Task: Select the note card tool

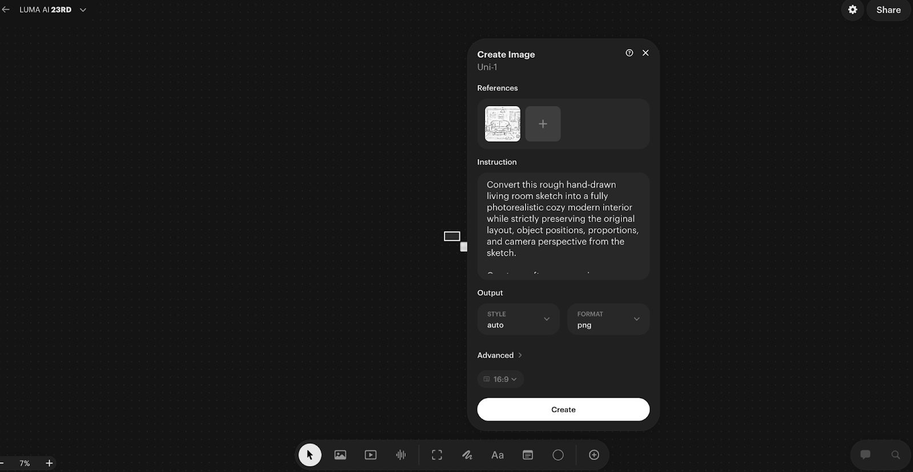Action: click(528, 455)
